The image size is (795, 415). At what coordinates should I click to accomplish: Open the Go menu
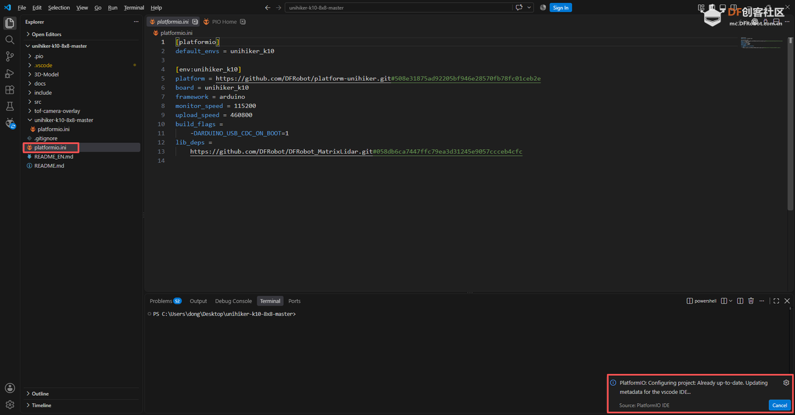coord(98,7)
